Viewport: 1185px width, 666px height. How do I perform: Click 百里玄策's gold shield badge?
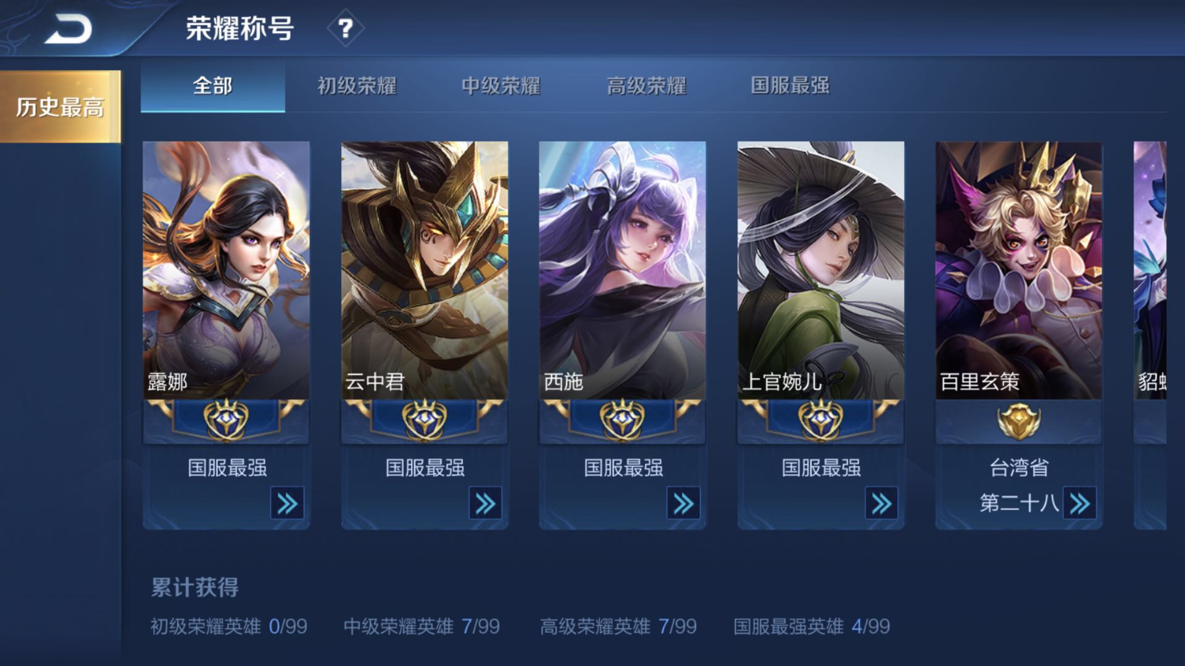point(1019,421)
